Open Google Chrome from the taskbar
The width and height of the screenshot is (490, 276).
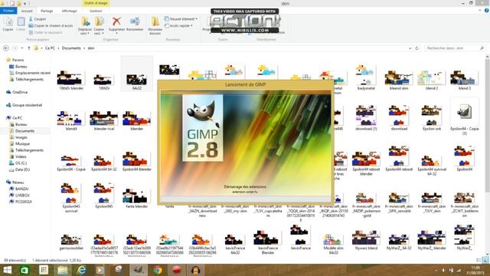click(x=158, y=270)
